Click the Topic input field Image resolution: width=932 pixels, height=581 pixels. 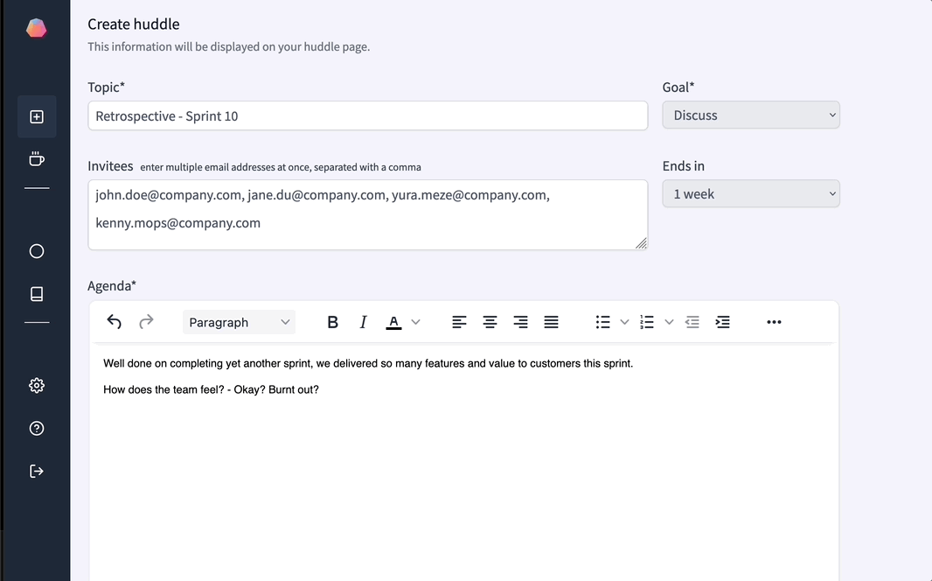pos(367,116)
